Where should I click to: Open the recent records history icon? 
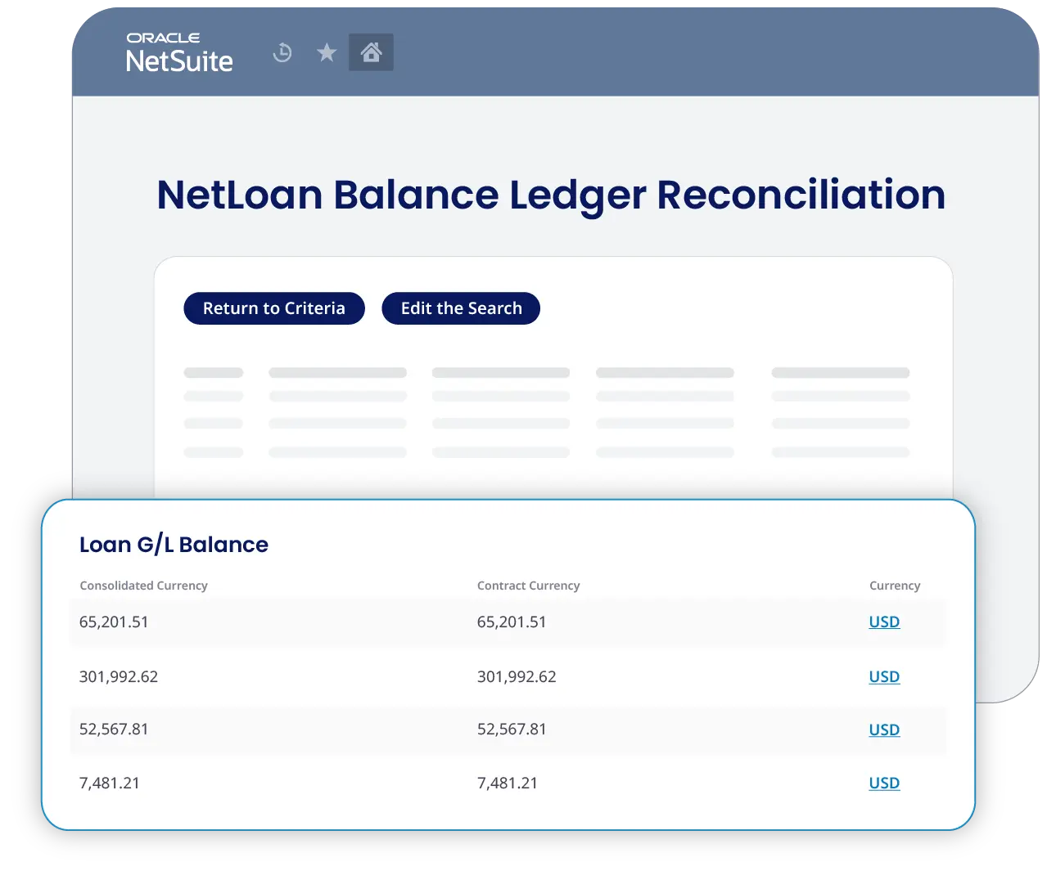(x=282, y=52)
